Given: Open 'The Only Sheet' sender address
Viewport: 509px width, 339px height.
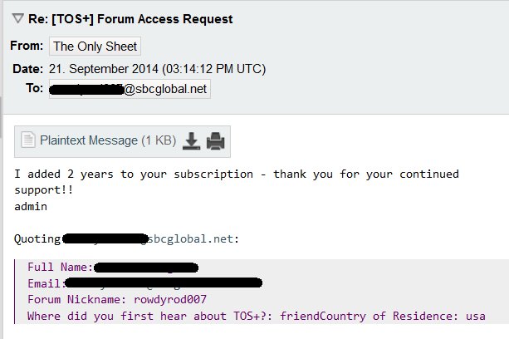Looking at the screenshot, I should pos(95,46).
